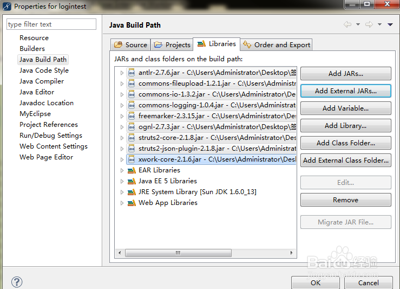
Task: Focus the type filter text field
Action: click(51, 24)
